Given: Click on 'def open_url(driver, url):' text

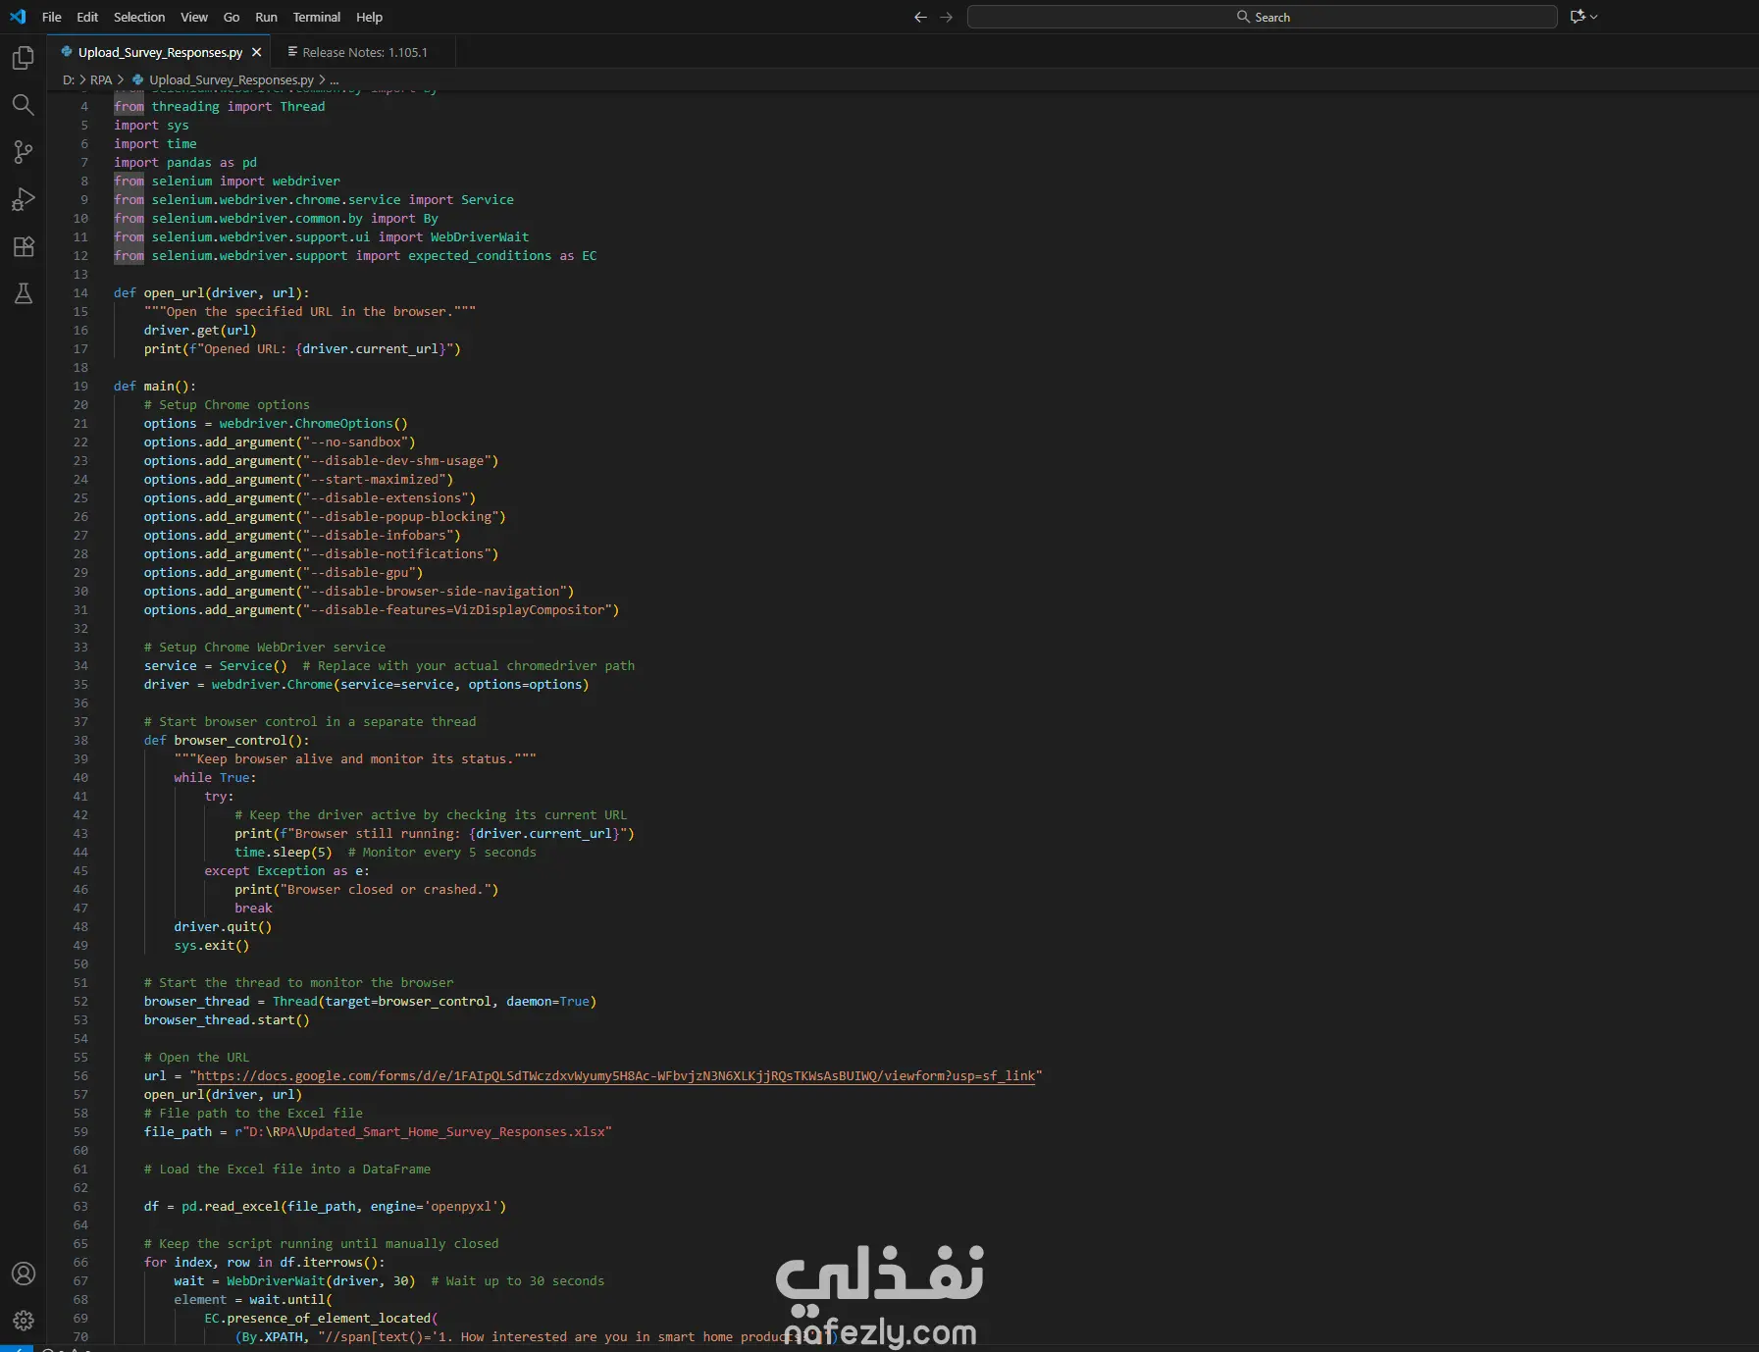Looking at the screenshot, I should 212,292.
